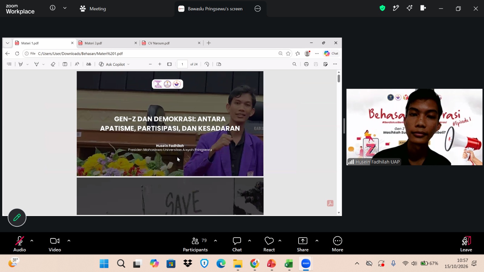Switch to CV Narsum.pdf tab
Image resolution: width=484 pixels, height=272 pixels.
click(171, 43)
